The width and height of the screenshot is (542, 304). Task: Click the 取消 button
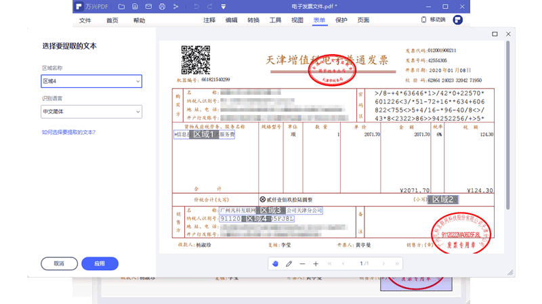(x=59, y=263)
